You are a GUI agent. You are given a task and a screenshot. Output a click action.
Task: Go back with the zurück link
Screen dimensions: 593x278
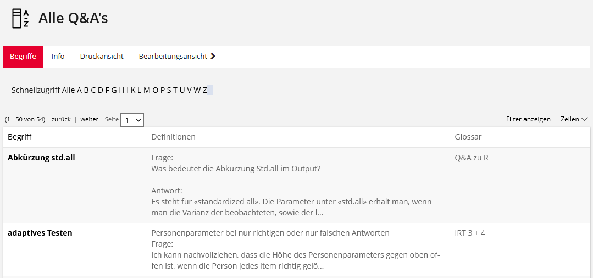61,119
